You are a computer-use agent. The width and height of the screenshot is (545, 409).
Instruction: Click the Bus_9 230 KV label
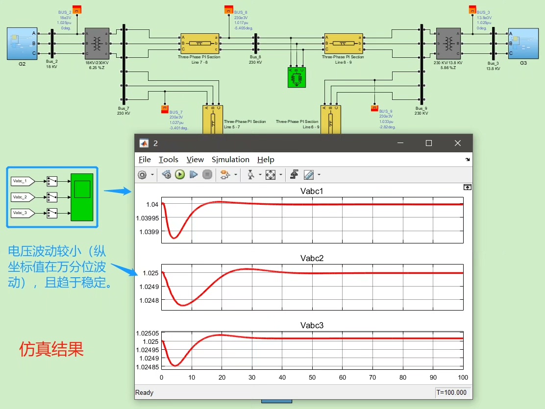pos(421,111)
